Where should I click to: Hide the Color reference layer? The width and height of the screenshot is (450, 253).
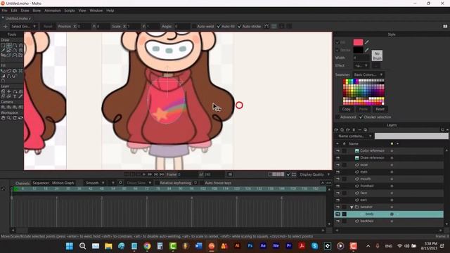[x=337, y=150]
